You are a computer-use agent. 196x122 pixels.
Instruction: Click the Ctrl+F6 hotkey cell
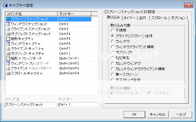click(74, 44)
